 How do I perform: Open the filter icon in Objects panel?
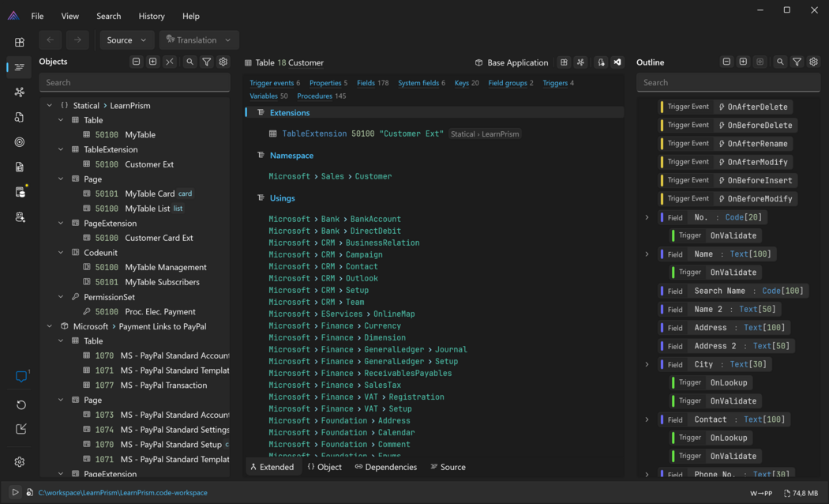coord(207,62)
